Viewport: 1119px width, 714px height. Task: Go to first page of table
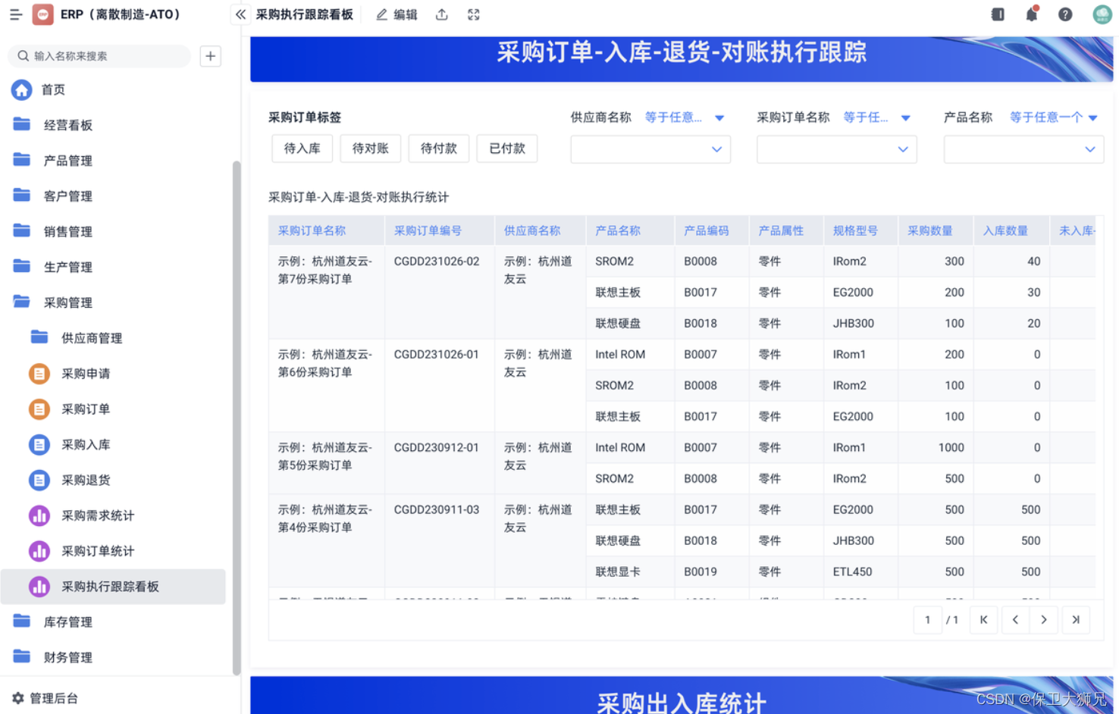click(x=984, y=620)
